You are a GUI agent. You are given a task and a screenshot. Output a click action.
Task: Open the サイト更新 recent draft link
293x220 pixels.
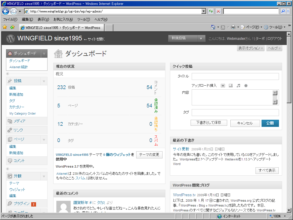(181, 149)
